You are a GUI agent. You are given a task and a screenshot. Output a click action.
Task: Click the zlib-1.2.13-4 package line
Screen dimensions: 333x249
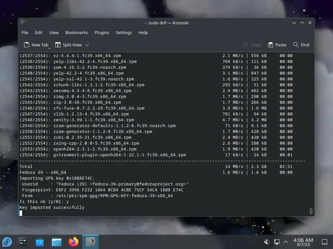[156, 114]
